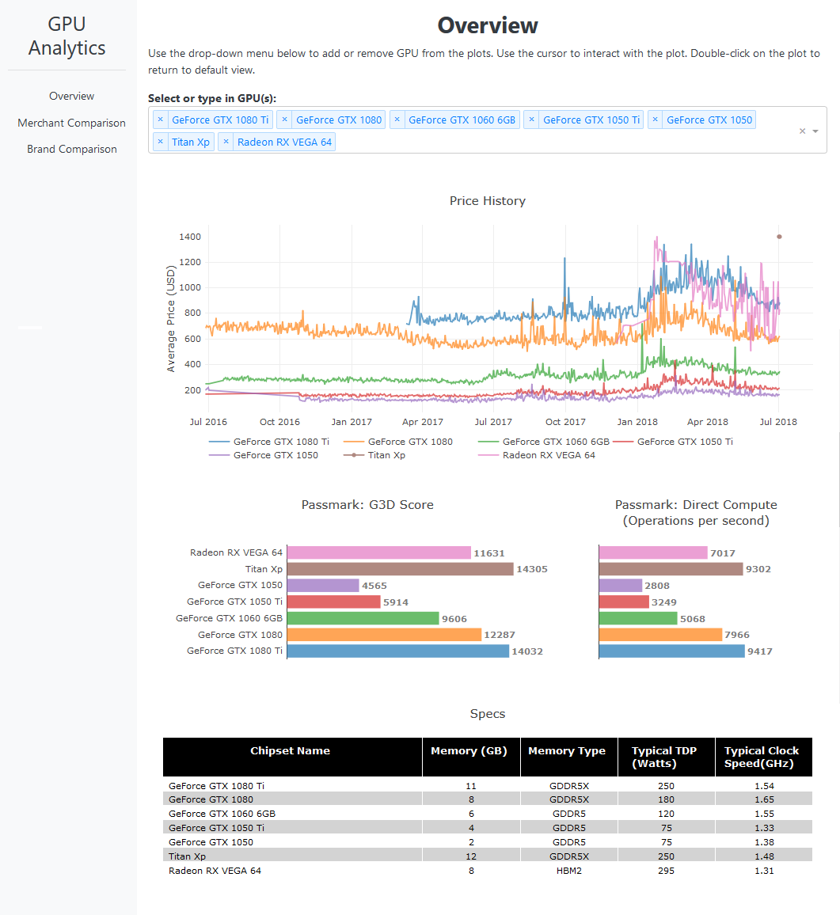Click the Direct Compute bar labeled 9417
Image resolution: width=840 pixels, height=915 pixels.
pyautogui.click(x=672, y=651)
